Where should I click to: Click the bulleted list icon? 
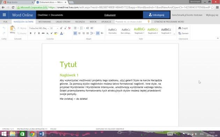[75, 28]
